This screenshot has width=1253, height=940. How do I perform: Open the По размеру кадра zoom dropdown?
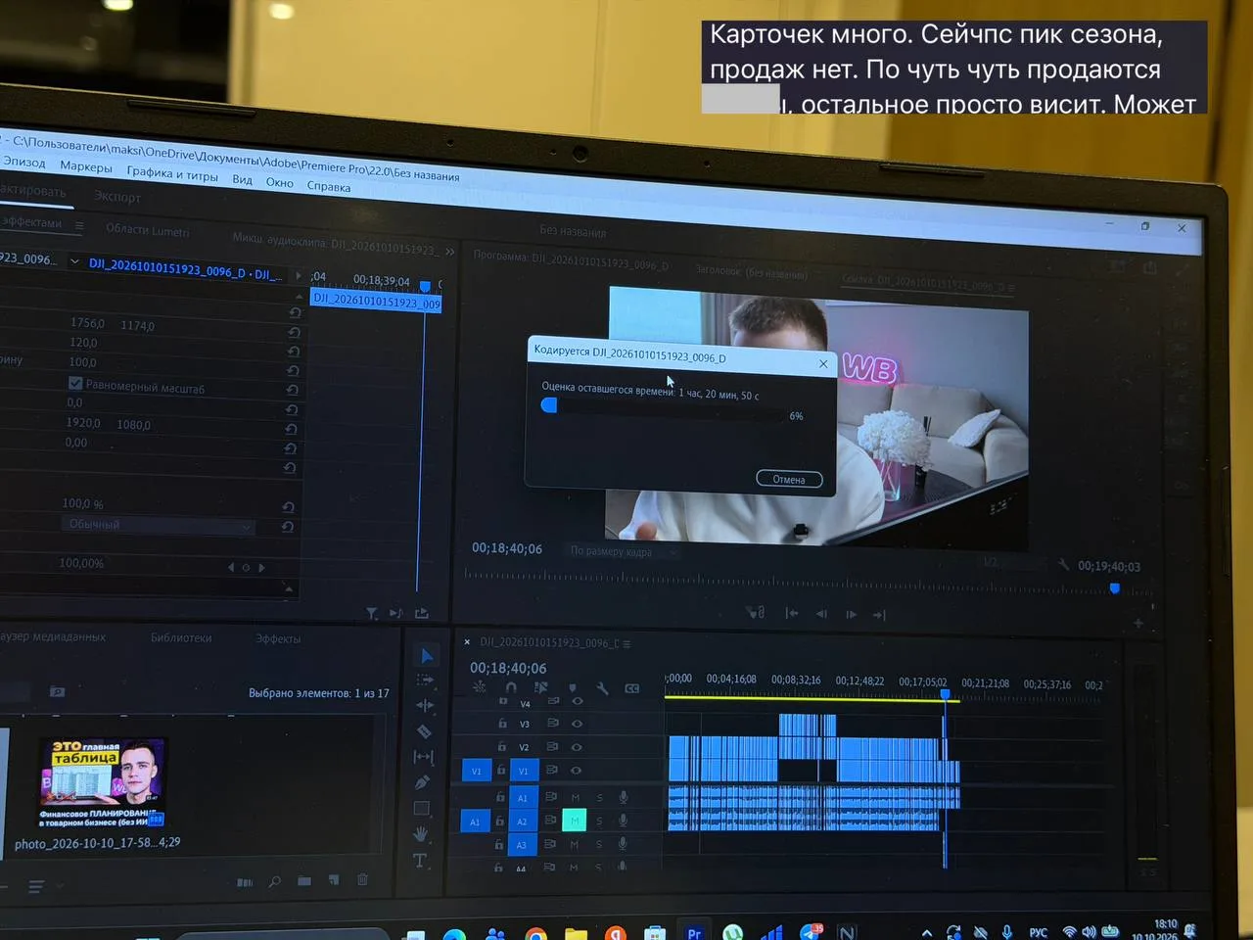(625, 552)
